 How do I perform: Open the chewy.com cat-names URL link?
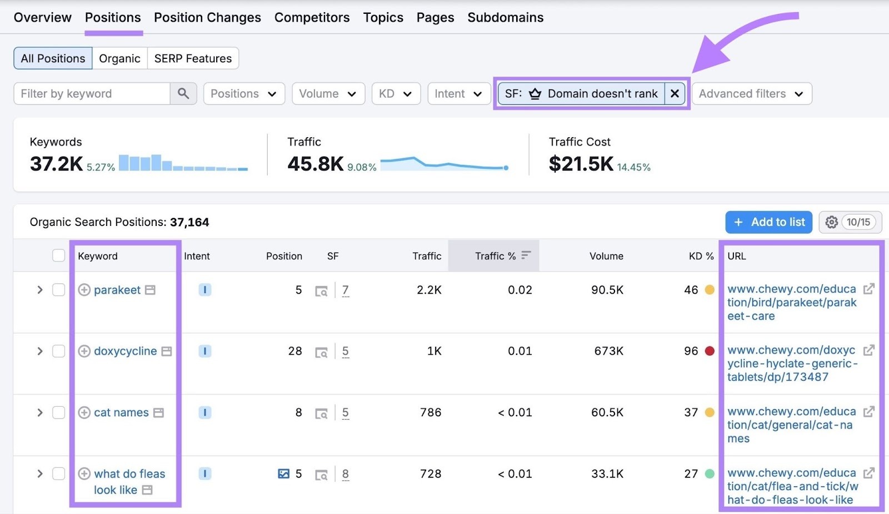[789, 425]
